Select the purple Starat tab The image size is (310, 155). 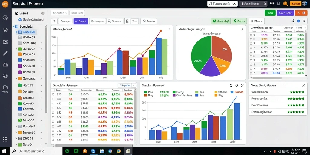pyautogui.click(x=81, y=21)
